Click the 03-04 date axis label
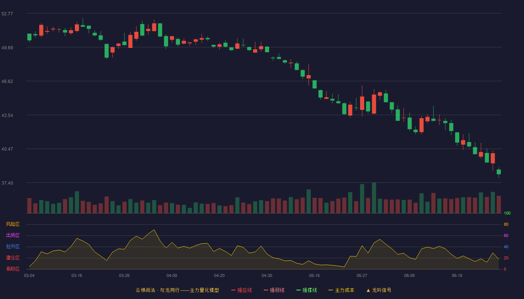 tap(29, 275)
